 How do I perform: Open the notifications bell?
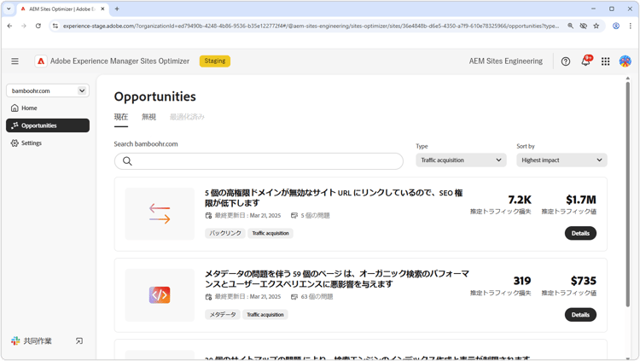[x=585, y=61]
